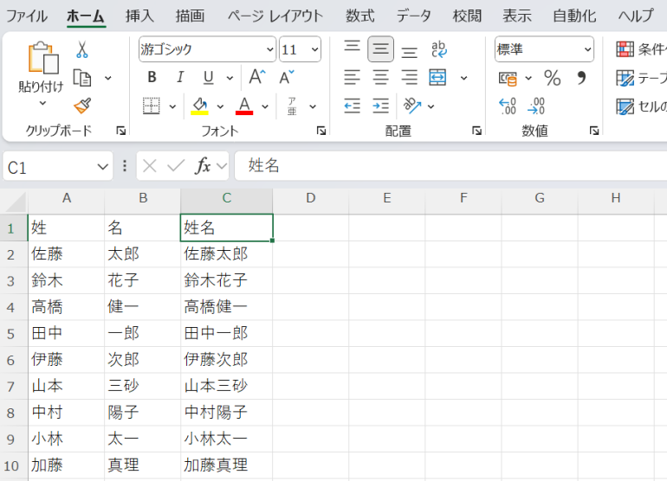Click Cell Styles icon
Viewport: 667px width, 481px height.
click(x=625, y=106)
